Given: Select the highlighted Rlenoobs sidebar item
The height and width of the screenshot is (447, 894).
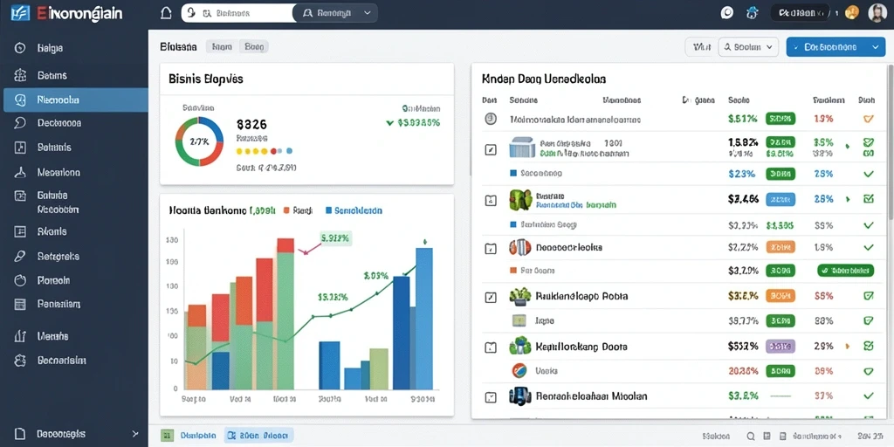Looking at the screenshot, I should (x=75, y=100).
